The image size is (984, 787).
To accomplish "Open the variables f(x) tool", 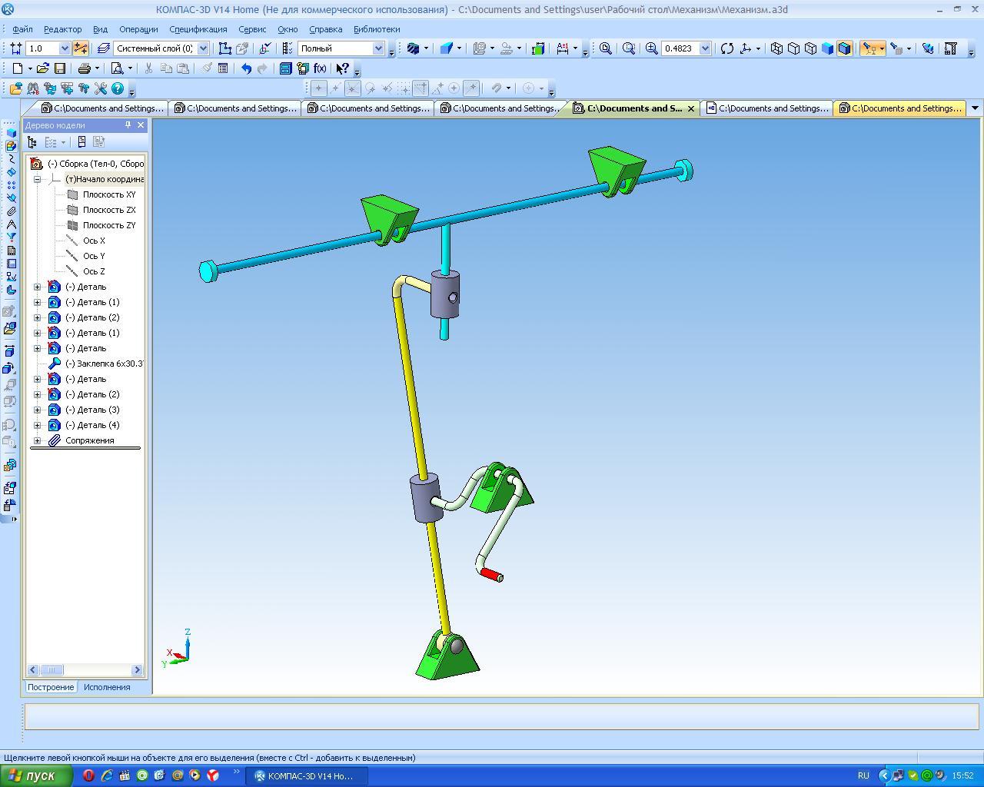I will tap(320, 68).
